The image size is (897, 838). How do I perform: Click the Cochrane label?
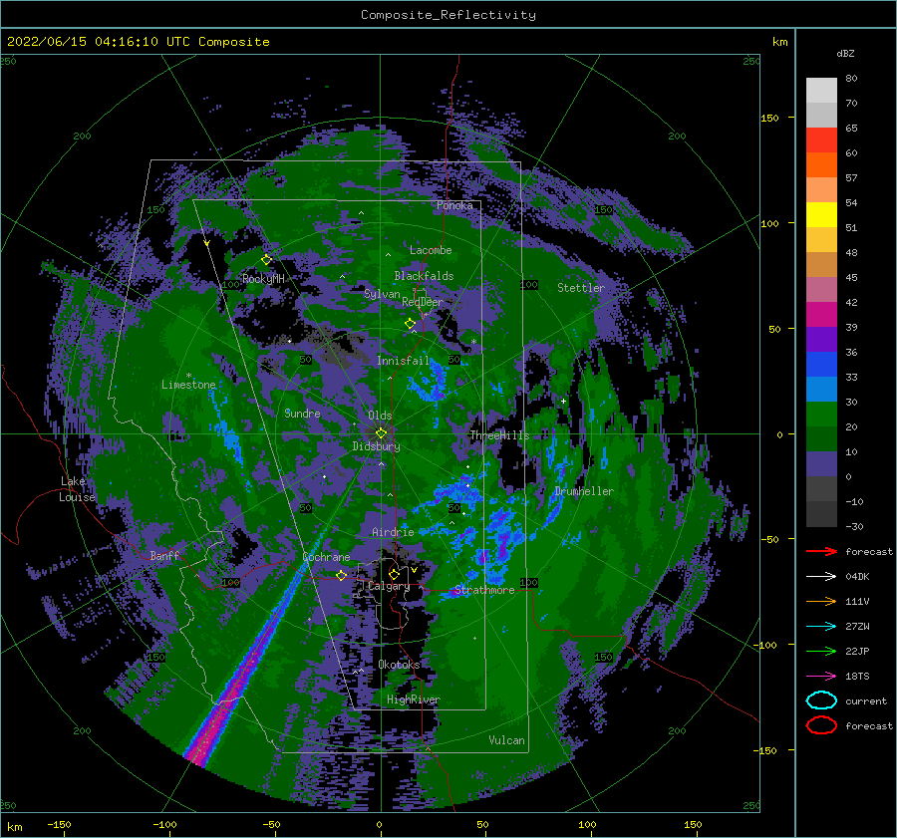pos(326,557)
